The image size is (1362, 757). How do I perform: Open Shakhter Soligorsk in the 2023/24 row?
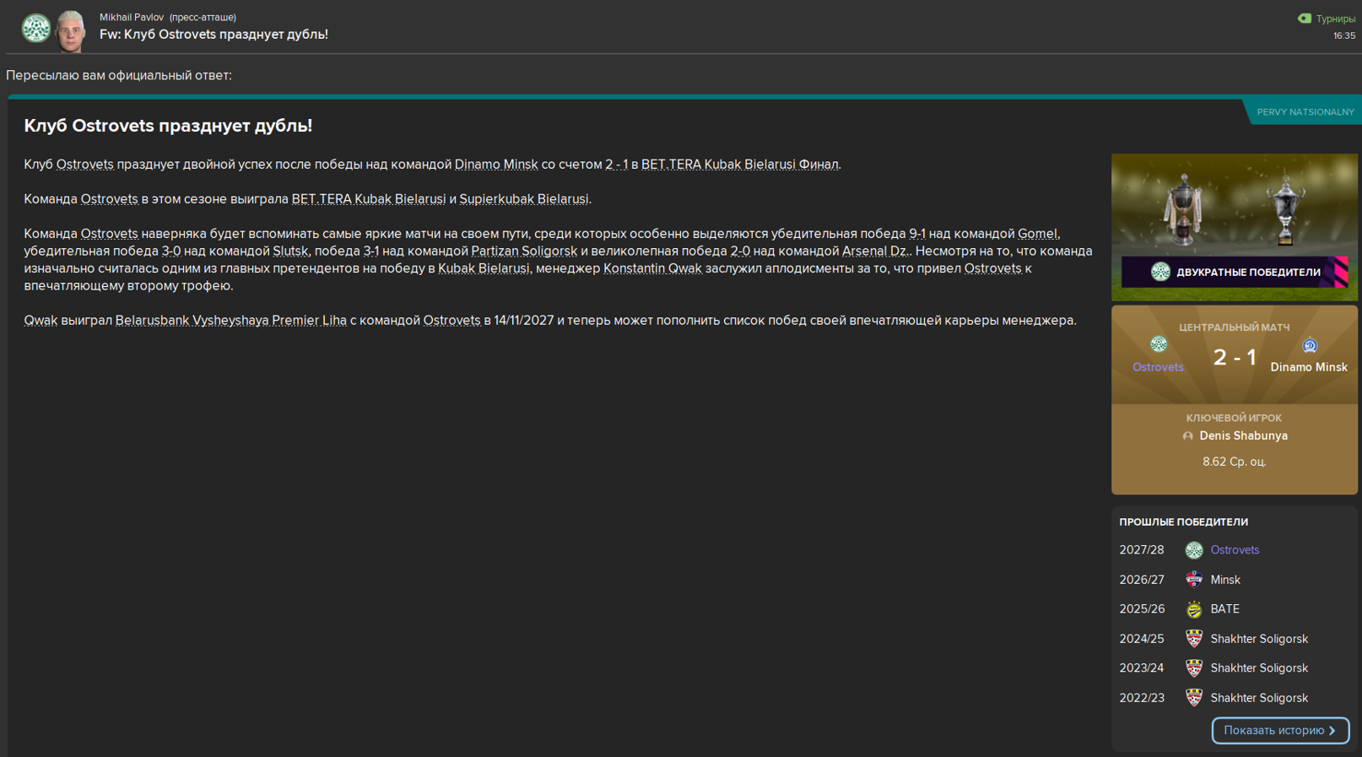(1259, 668)
